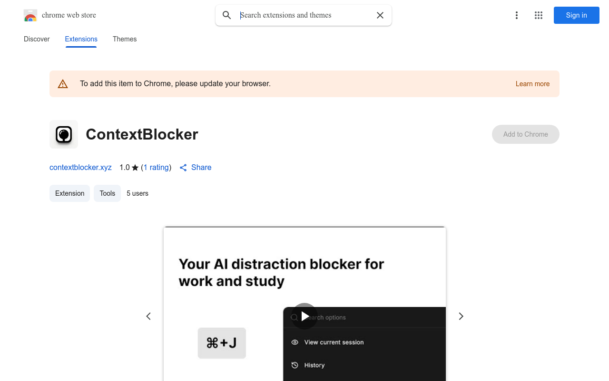609x381 pixels.
Task: Click the Learn more link in the banner
Action: point(532,84)
